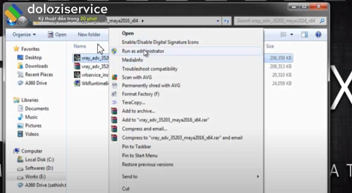Click the New folder button
Screen dimensions: 352x193
click(89, 34)
